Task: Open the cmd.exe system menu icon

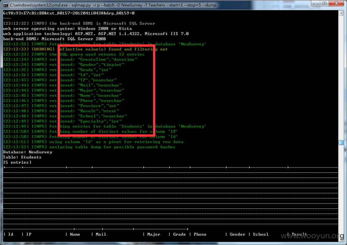Action: [6, 5]
